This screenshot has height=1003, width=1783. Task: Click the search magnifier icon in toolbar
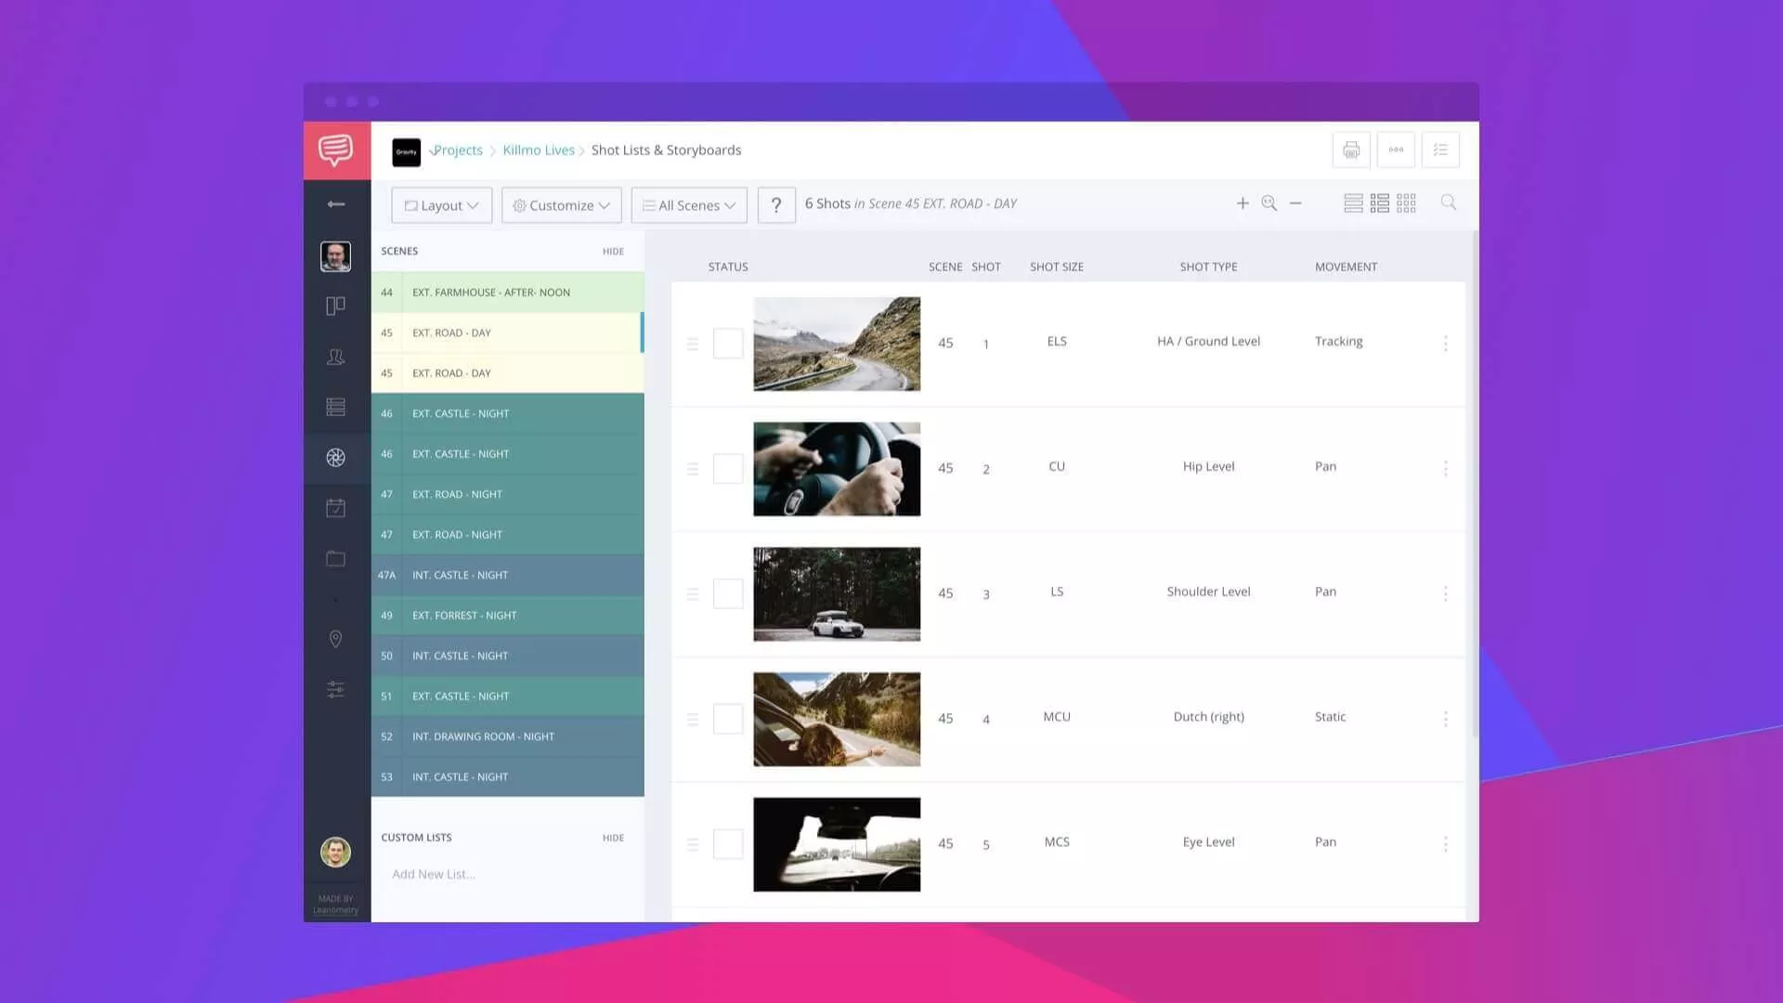[x=1448, y=202]
